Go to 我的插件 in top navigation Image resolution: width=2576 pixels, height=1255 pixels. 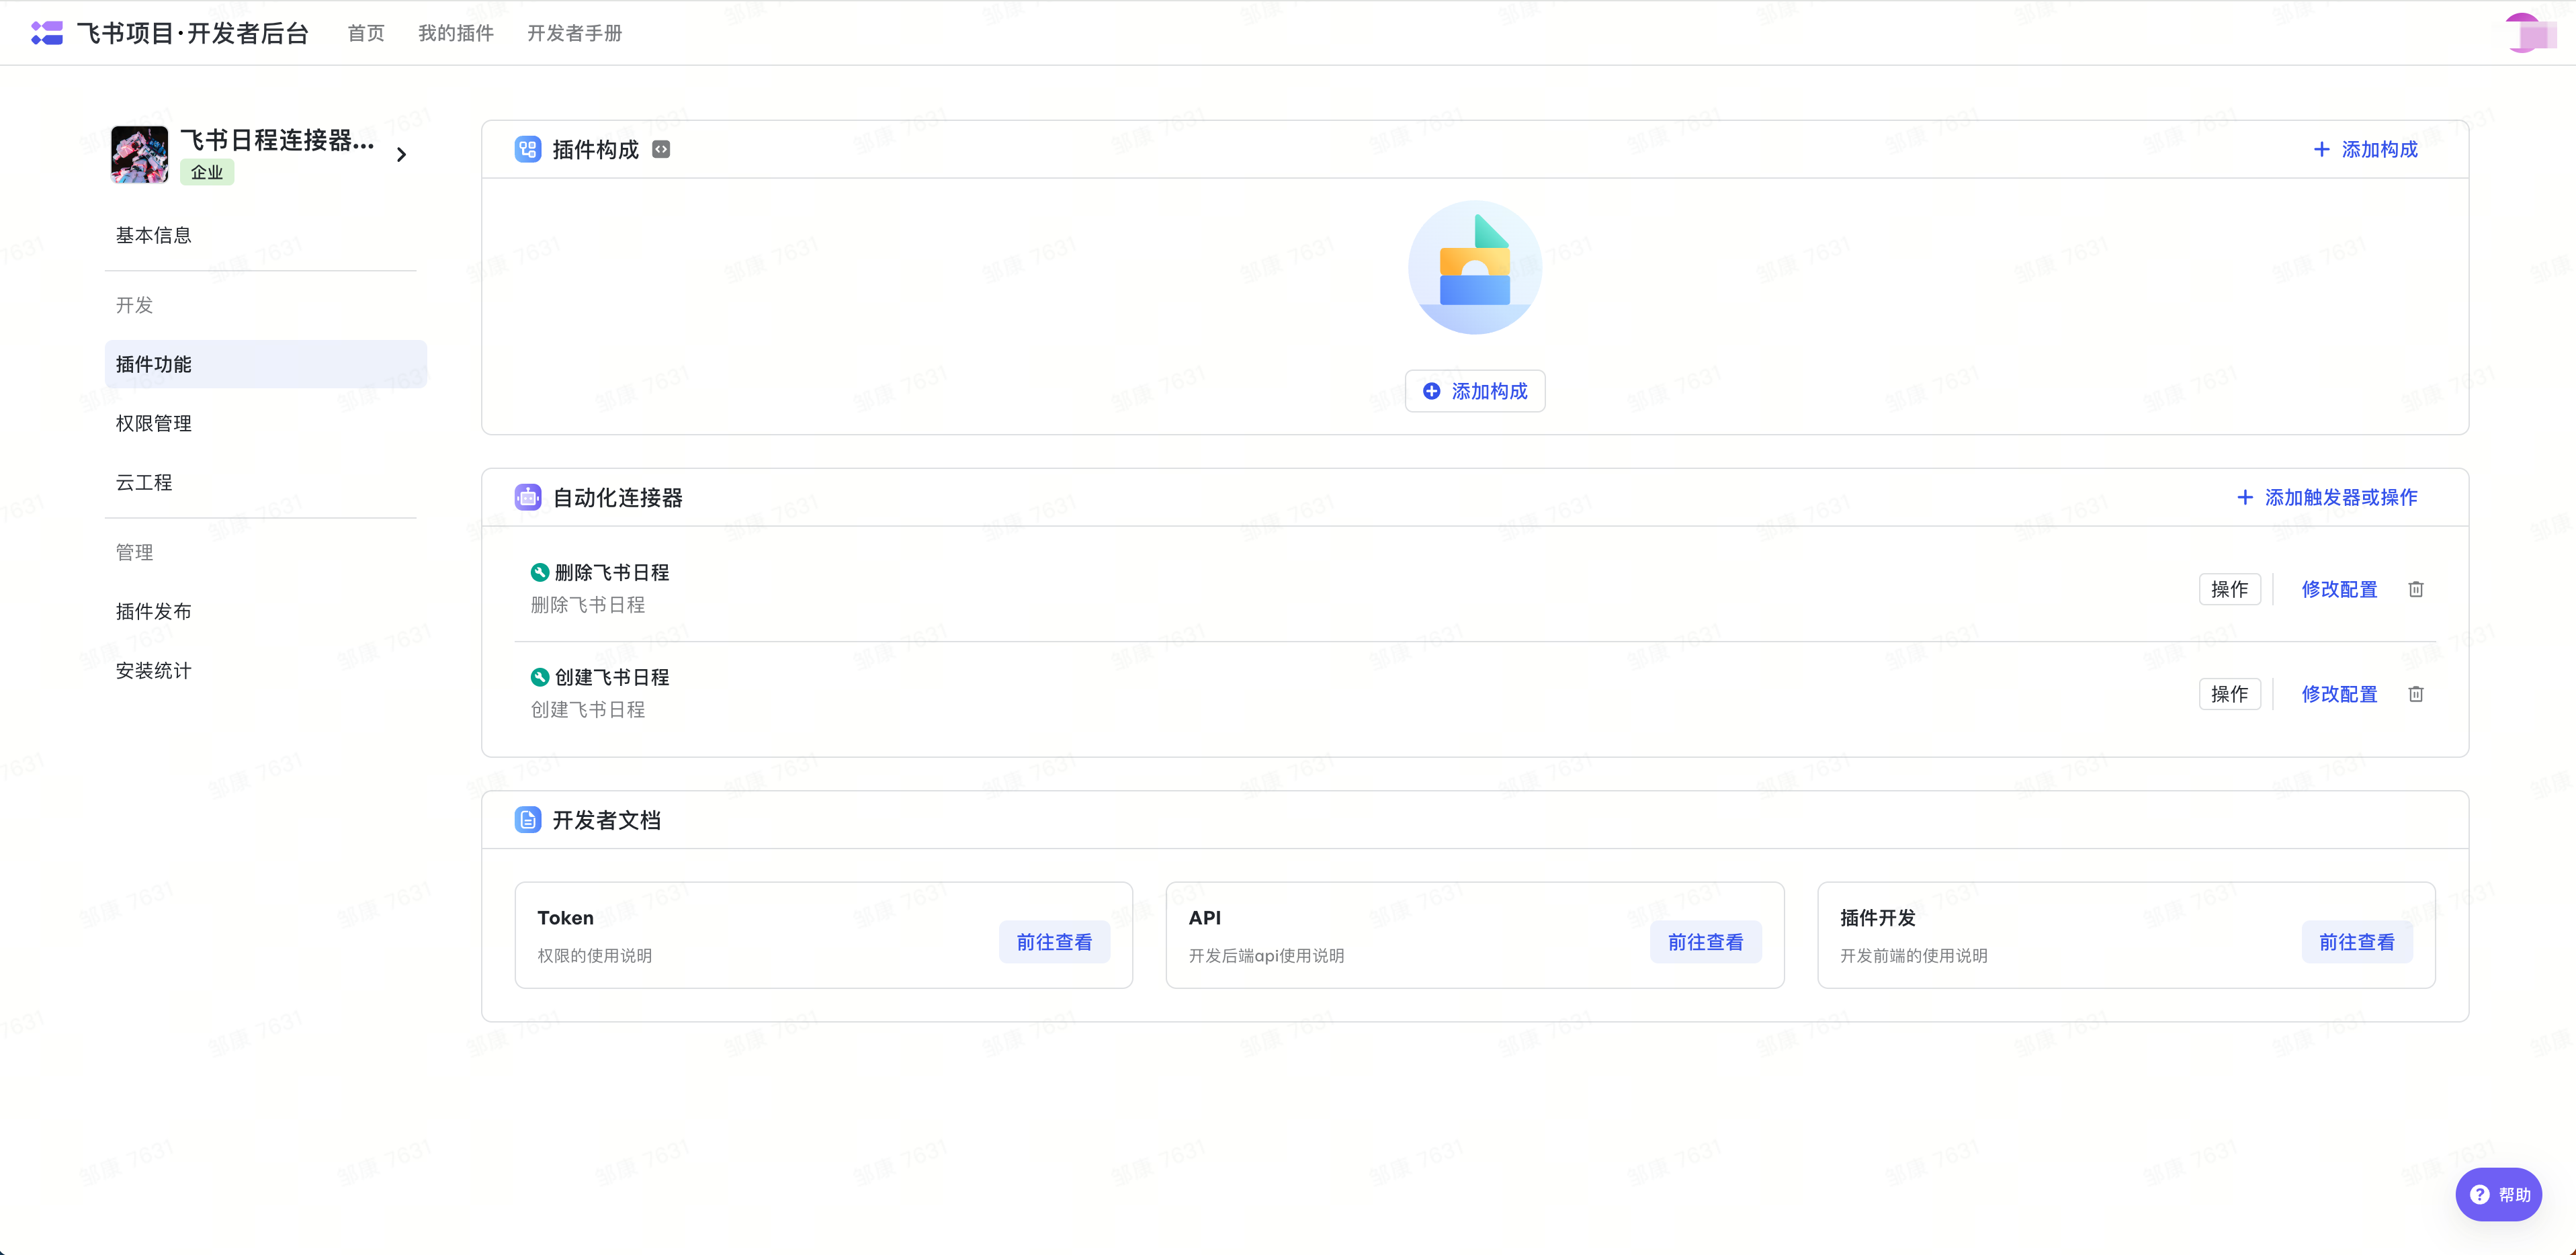456,33
